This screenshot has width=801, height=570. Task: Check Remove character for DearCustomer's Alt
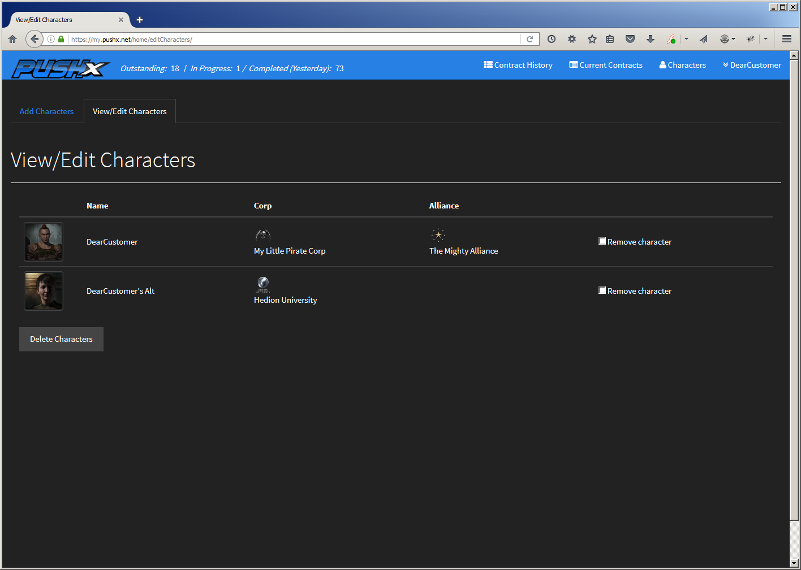(602, 290)
